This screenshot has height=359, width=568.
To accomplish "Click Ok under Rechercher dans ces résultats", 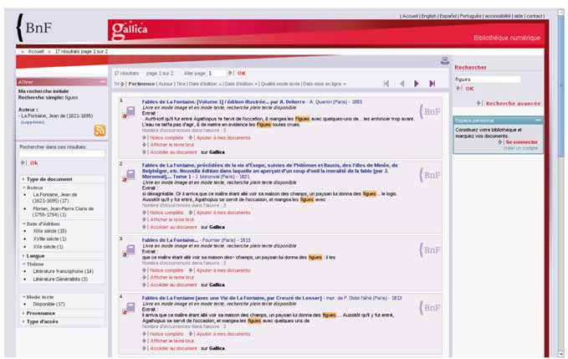I will pyautogui.click(x=33, y=163).
